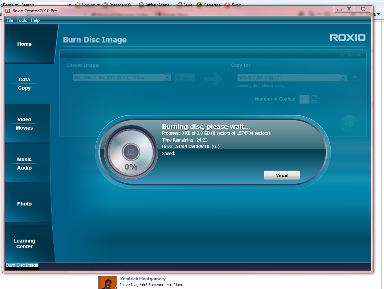Click the Jeffrey Manz identity in browser toolbar
Image resolution: width=384 pixels, height=289 pixels.
tap(154, 4)
